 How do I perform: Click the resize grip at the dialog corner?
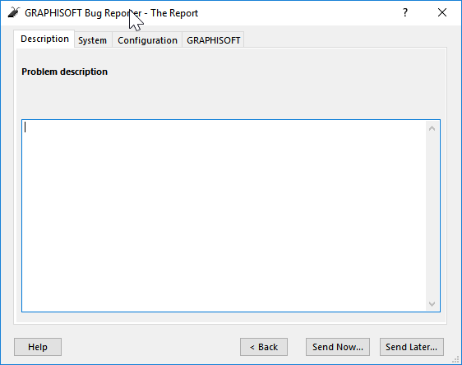[456, 359]
